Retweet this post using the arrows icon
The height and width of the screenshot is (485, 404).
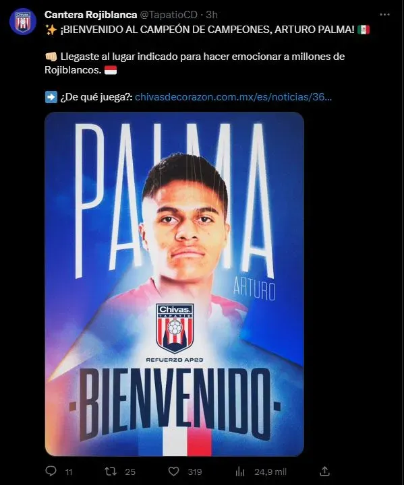[x=111, y=472]
